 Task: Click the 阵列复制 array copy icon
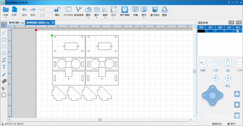68,10
